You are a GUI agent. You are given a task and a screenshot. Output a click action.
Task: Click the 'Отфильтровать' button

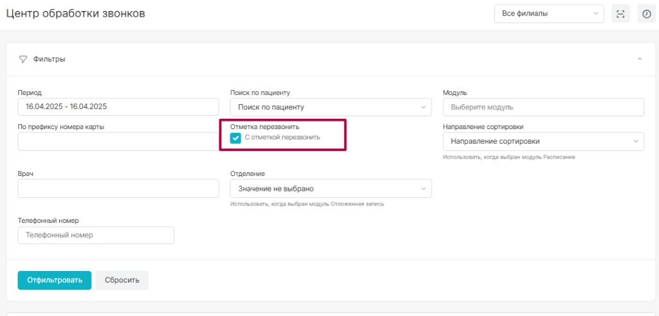[55, 280]
